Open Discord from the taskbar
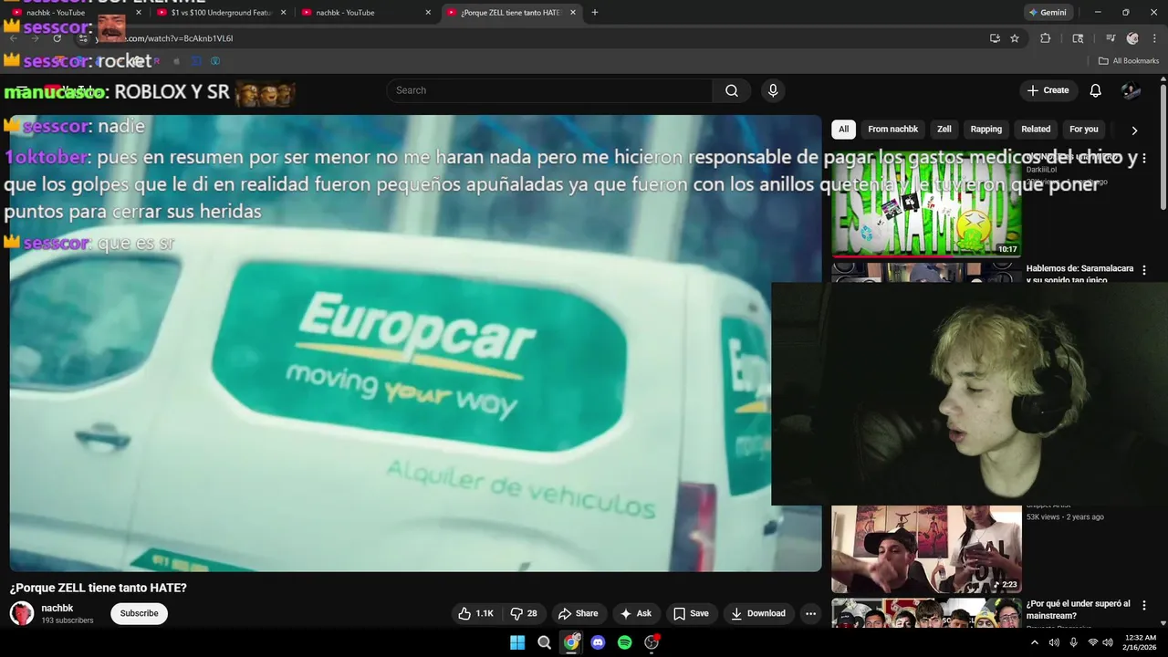The image size is (1168, 657). (598, 642)
